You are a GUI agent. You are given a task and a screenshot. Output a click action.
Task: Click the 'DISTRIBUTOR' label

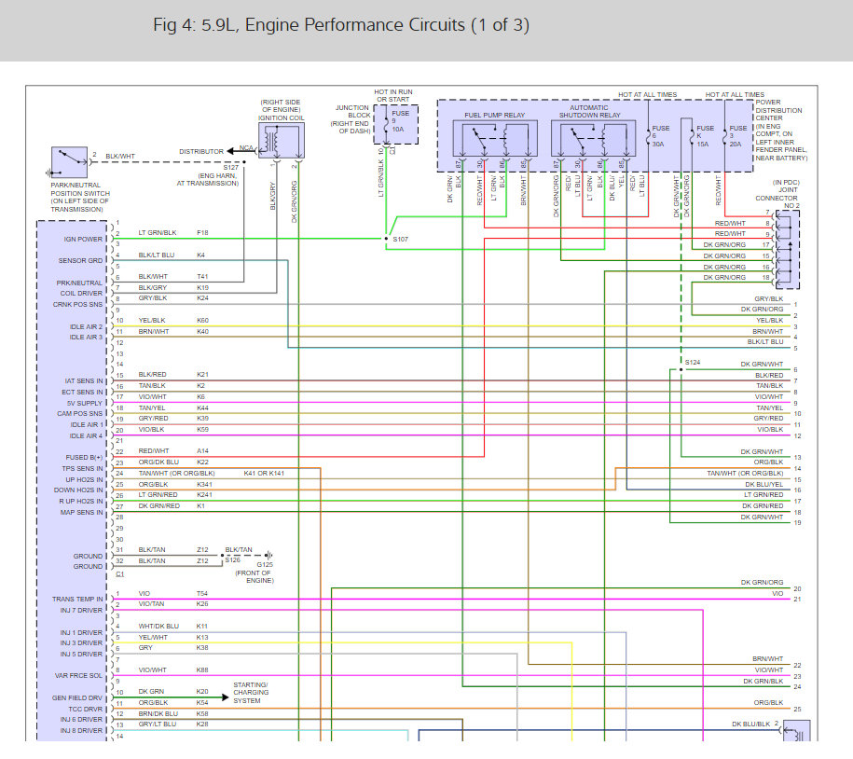coord(201,151)
